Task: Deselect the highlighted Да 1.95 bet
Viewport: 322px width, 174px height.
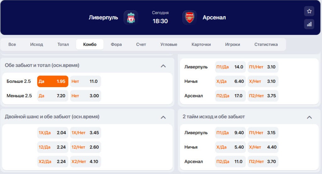Action: click(x=53, y=81)
